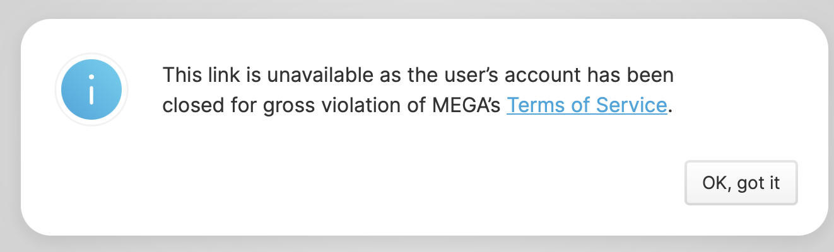Close the alert using got it button
The image size is (834, 252).
741,183
